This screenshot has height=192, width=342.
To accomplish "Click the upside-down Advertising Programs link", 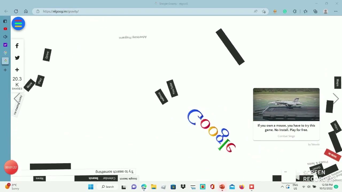I will point(133,37).
